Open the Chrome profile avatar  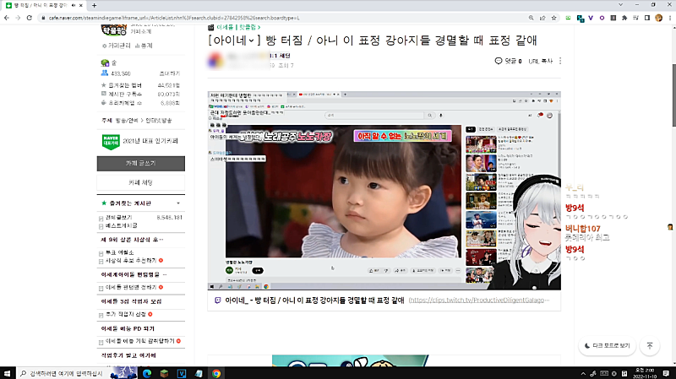click(658, 18)
